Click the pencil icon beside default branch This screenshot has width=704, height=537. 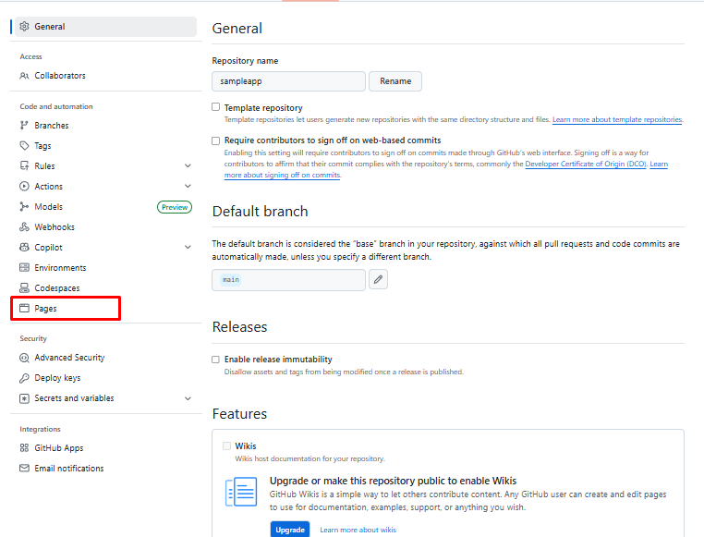coord(378,279)
